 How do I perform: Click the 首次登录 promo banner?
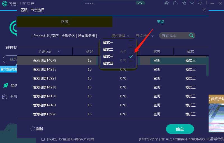click(x=9, y=69)
